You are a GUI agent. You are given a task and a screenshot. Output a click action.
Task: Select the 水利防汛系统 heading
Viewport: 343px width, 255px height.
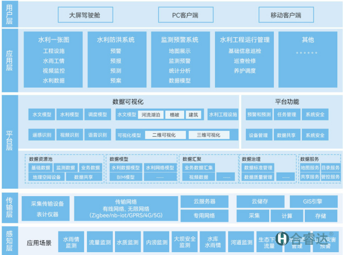click(x=116, y=40)
